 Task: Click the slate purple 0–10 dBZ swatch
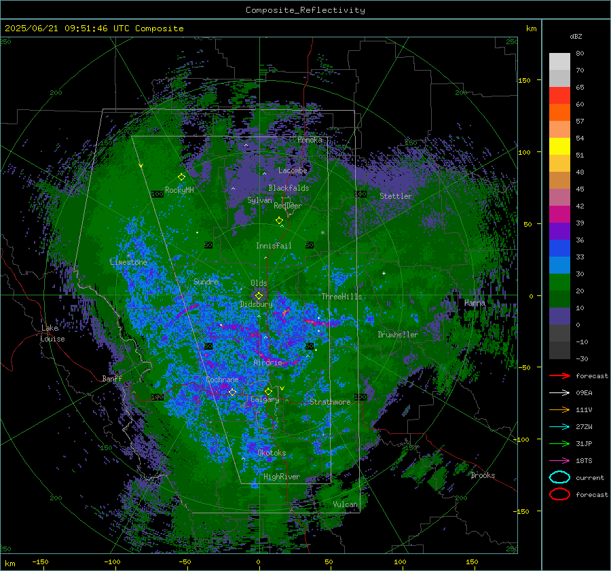(x=559, y=316)
